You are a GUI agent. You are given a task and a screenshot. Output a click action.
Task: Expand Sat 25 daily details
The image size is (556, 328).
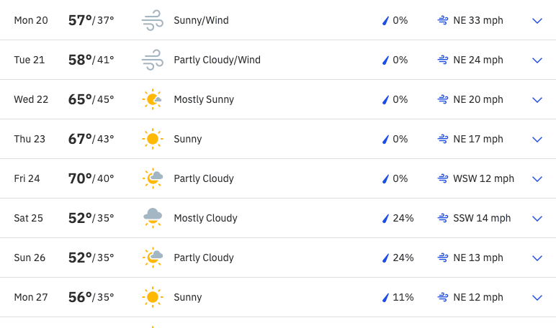[x=537, y=219]
